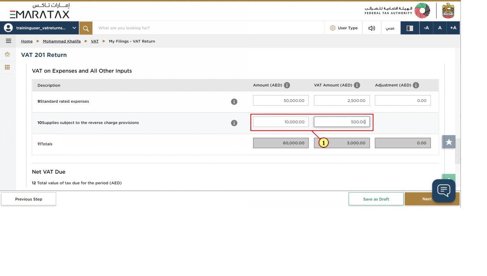Open Mohammad Khalifa breadcrumb link
The image size is (487, 276).
coord(62,41)
